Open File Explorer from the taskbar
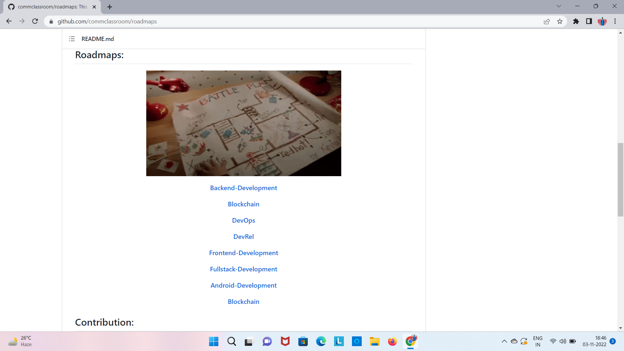Image resolution: width=624 pixels, height=351 pixels. click(374, 341)
